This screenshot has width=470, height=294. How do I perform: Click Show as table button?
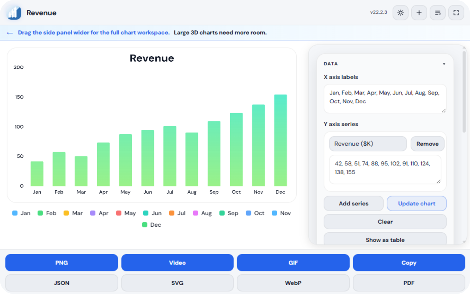point(385,240)
